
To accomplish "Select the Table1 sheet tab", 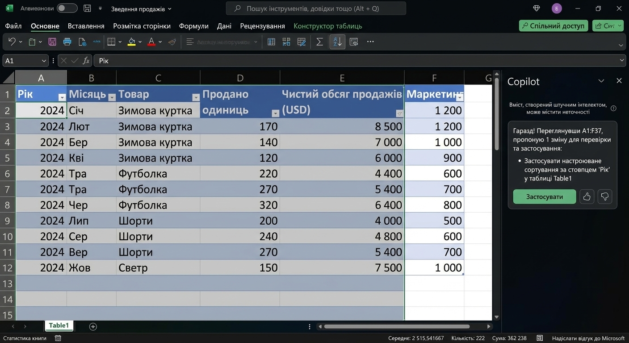I will tap(59, 326).
